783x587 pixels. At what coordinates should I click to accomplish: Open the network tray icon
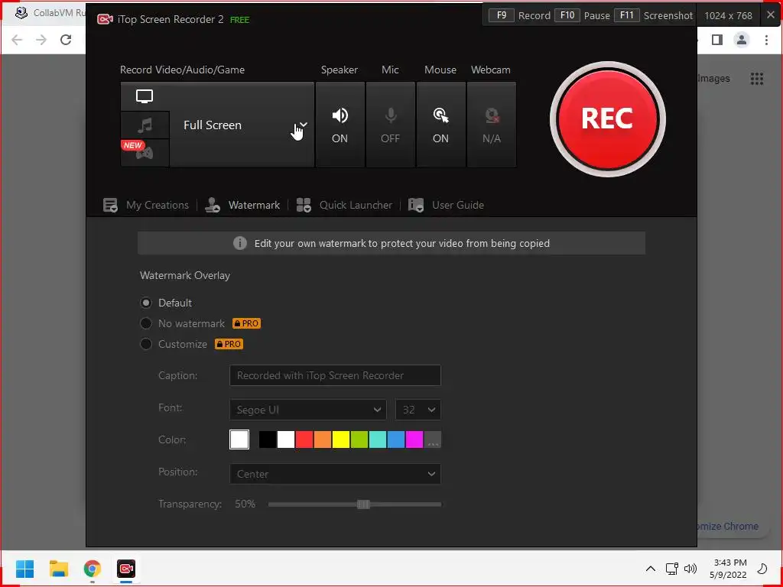click(x=672, y=569)
